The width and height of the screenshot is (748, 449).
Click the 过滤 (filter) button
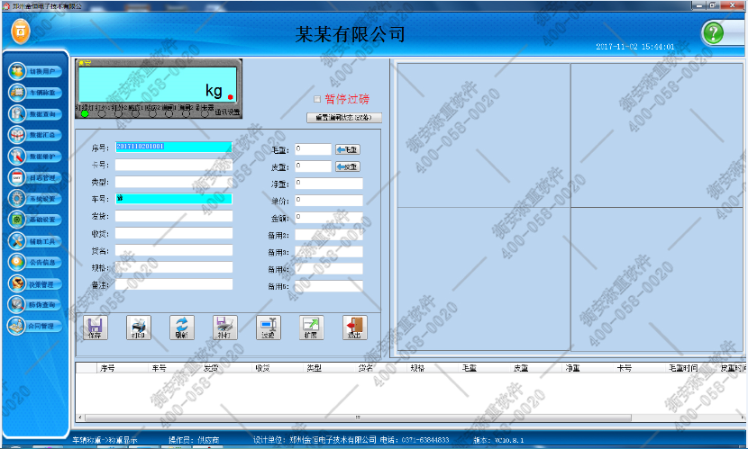tap(268, 328)
